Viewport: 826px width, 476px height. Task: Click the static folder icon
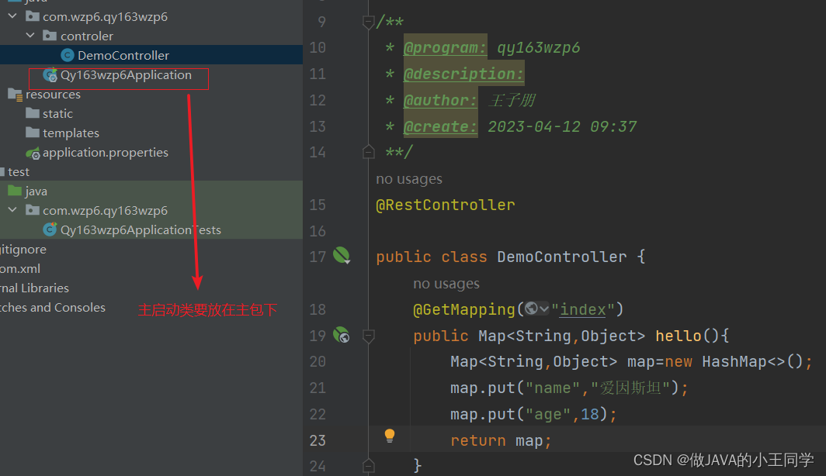click(x=32, y=113)
